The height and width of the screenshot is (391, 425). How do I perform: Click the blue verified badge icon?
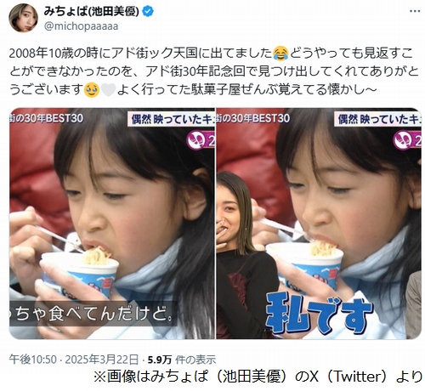point(148,11)
